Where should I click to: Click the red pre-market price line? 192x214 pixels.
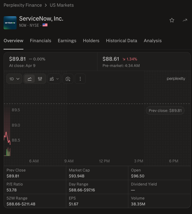[7, 138]
